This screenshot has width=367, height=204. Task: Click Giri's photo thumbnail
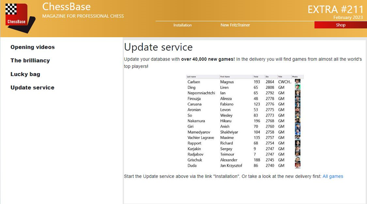297,126
